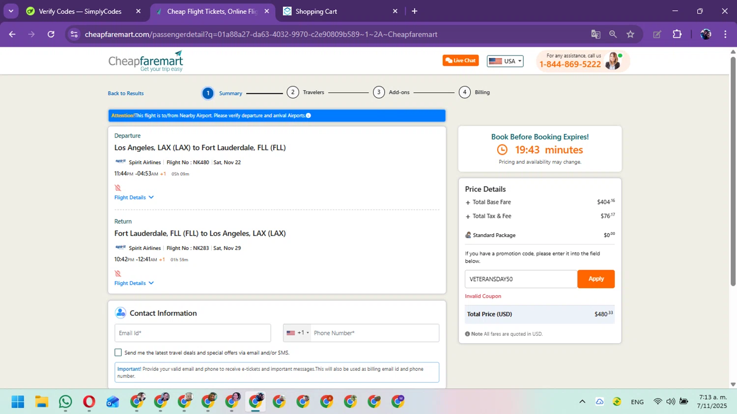Open File Explorer from taskbar
Viewport: 737px width, 414px height.
[41, 402]
